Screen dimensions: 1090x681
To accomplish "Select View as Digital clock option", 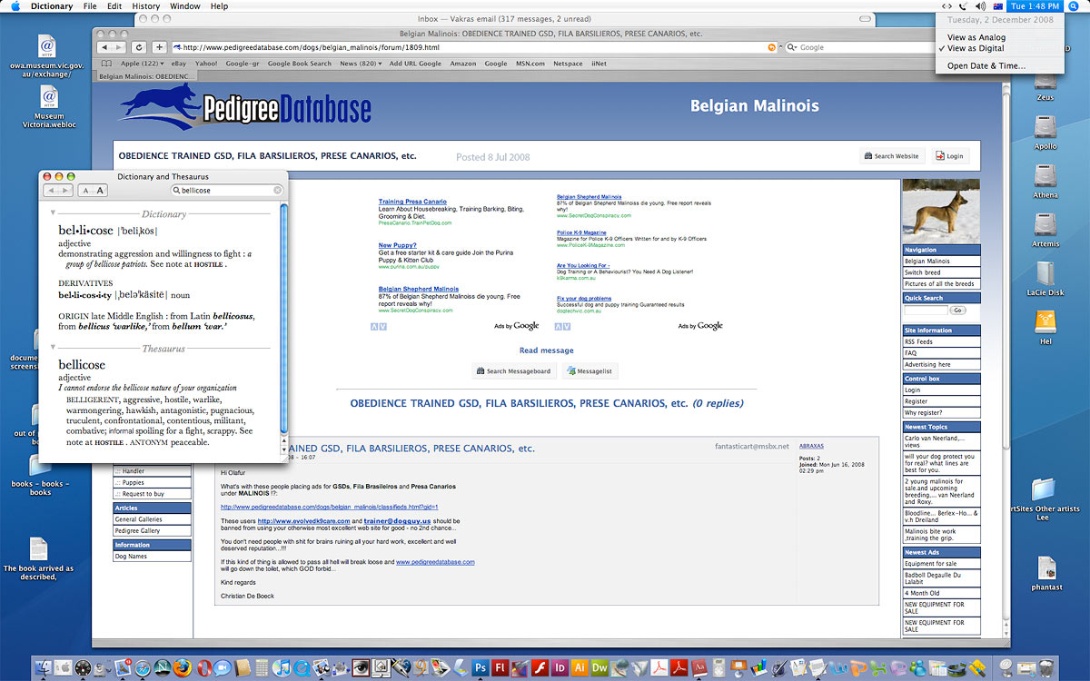I will point(975,48).
